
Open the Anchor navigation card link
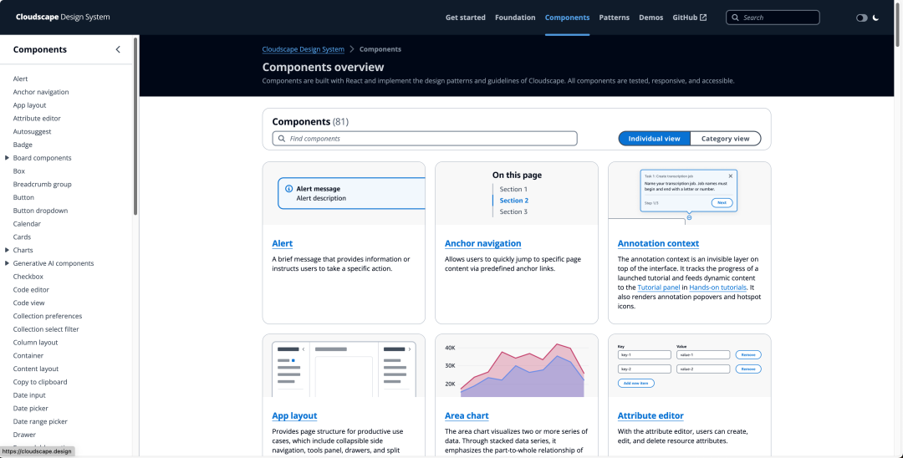(x=482, y=243)
